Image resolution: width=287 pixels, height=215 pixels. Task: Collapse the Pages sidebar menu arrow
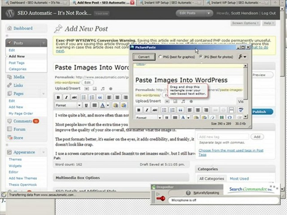click(44, 93)
